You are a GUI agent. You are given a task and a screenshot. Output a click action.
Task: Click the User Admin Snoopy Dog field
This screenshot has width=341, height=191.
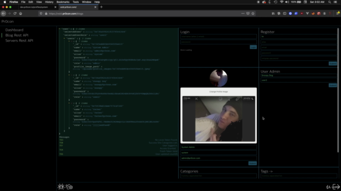pyautogui.click(x=299, y=75)
